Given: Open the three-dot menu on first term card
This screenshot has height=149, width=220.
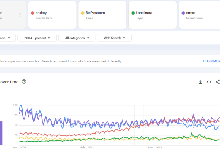Looking at the screenshot, I should [x=20, y=15].
